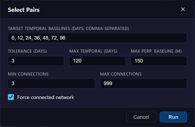Click the "Tolerance (days)" label
Screen dimensions: 195x127
point(27,51)
